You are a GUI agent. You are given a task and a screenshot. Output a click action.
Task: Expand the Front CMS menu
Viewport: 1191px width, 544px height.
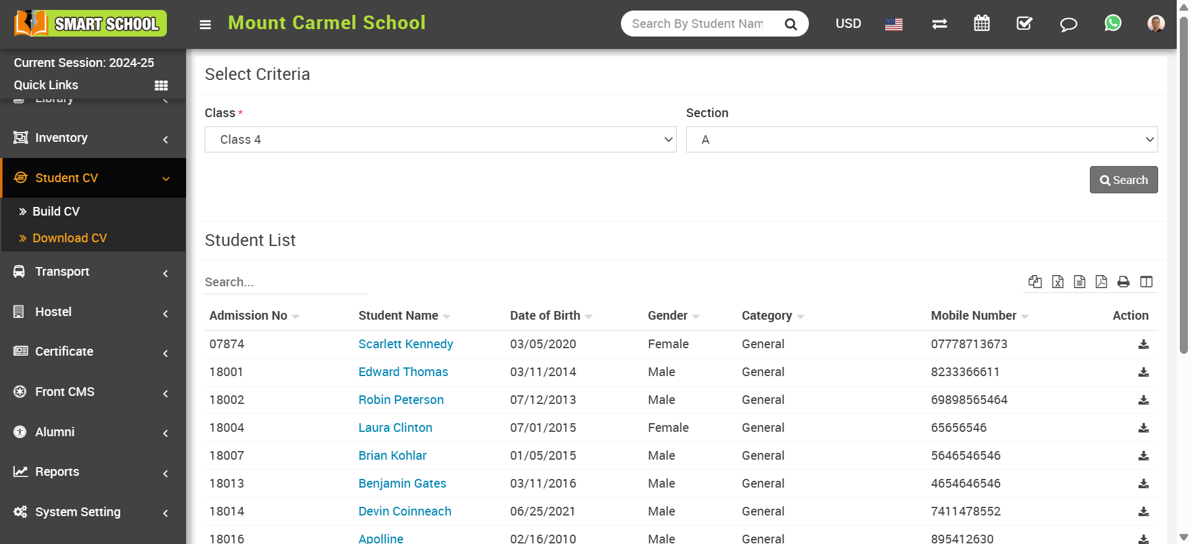pyautogui.click(x=93, y=392)
